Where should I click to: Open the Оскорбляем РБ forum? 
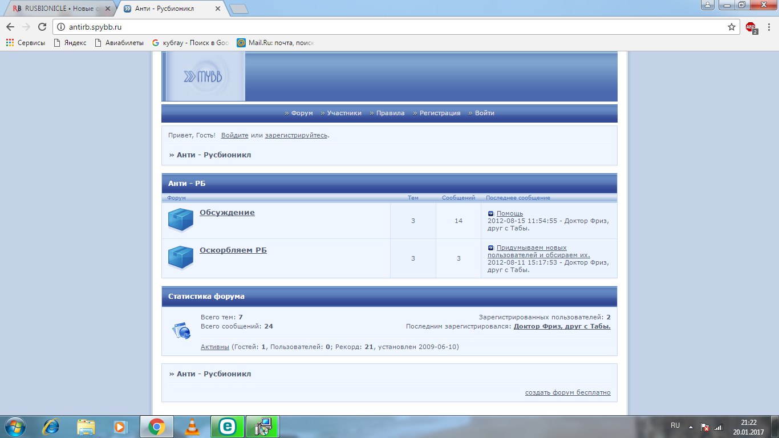pyautogui.click(x=233, y=250)
